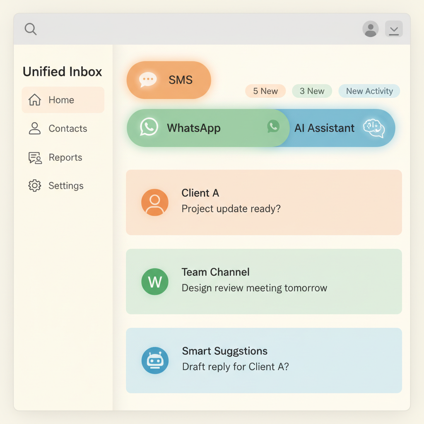Open the Smart Suggstions card

coord(264,361)
